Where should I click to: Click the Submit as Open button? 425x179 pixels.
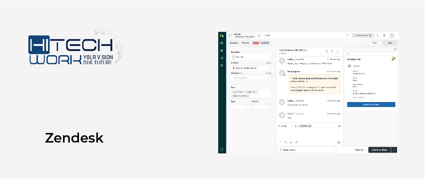[x=379, y=150]
